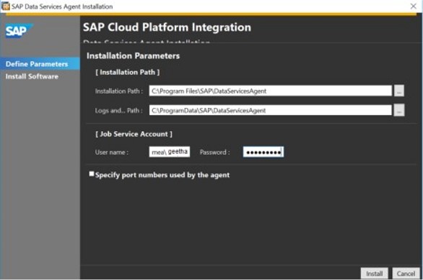Tick the Specify port numbers checkbox box

coord(92,174)
